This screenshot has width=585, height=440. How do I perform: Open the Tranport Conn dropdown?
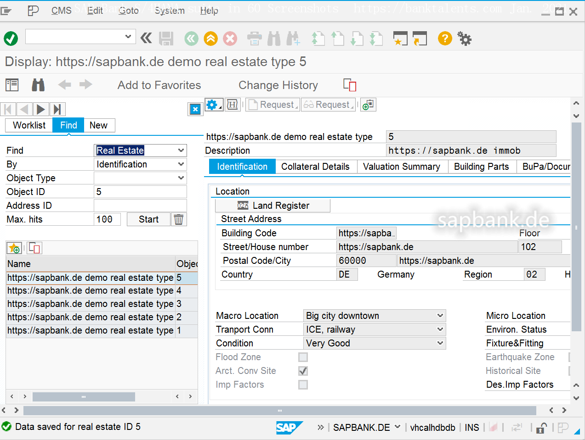click(x=440, y=329)
